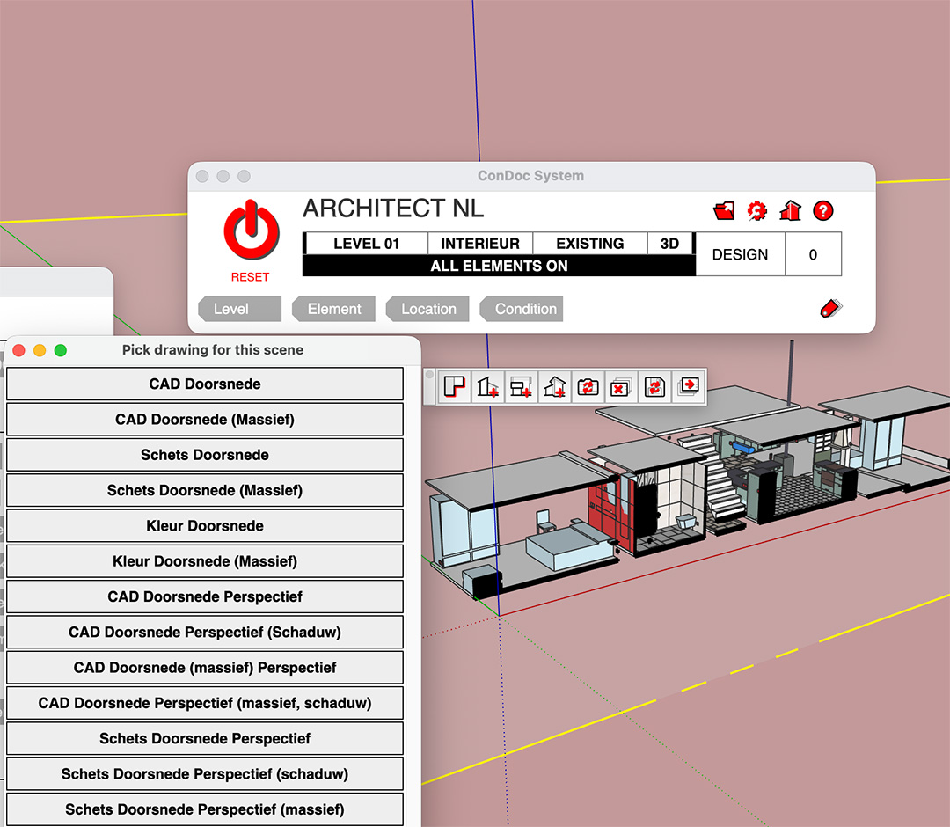Screen dimensions: 950x827
Task: Click the red power RESET icon
Action: tap(252, 231)
